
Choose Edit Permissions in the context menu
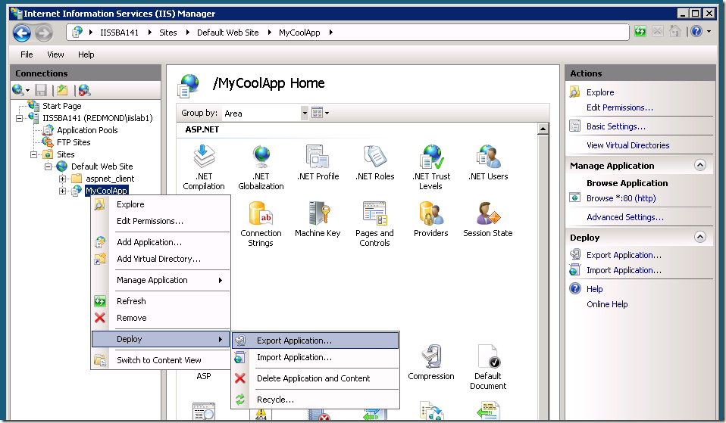(x=161, y=221)
